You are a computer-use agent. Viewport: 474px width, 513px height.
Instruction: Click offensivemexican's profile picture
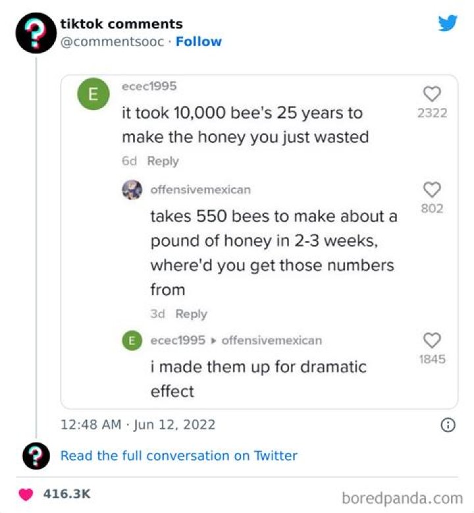[132, 190]
